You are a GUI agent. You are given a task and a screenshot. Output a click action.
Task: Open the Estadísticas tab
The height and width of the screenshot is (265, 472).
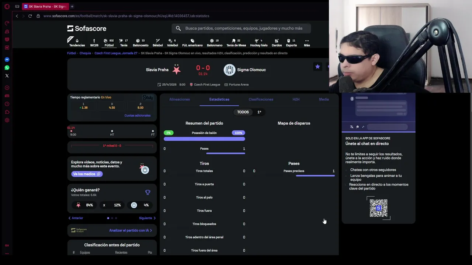(219, 99)
